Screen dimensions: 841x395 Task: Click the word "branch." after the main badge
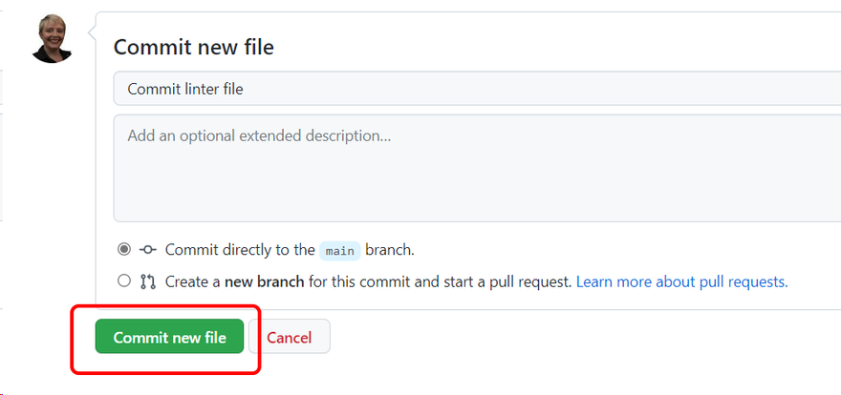(390, 250)
